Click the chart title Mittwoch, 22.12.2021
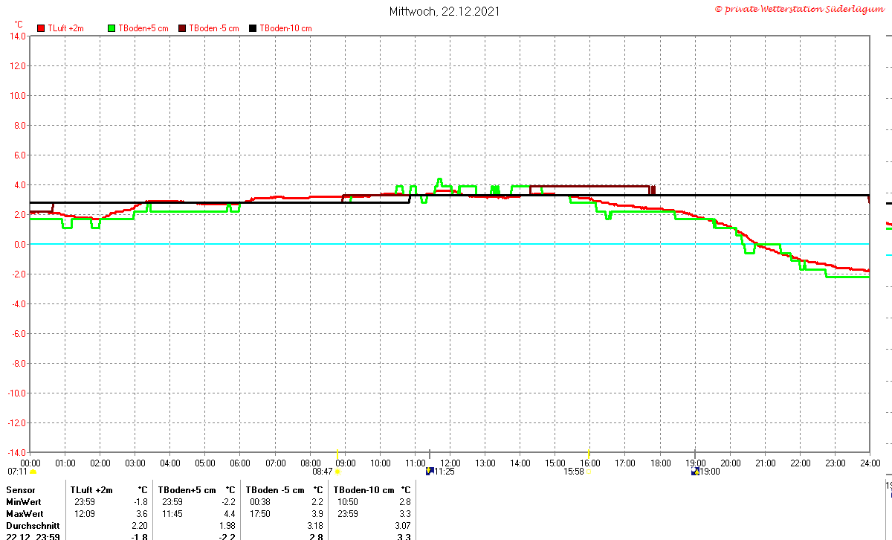Image resolution: width=892 pixels, height=540 pixels. [445, 11]
